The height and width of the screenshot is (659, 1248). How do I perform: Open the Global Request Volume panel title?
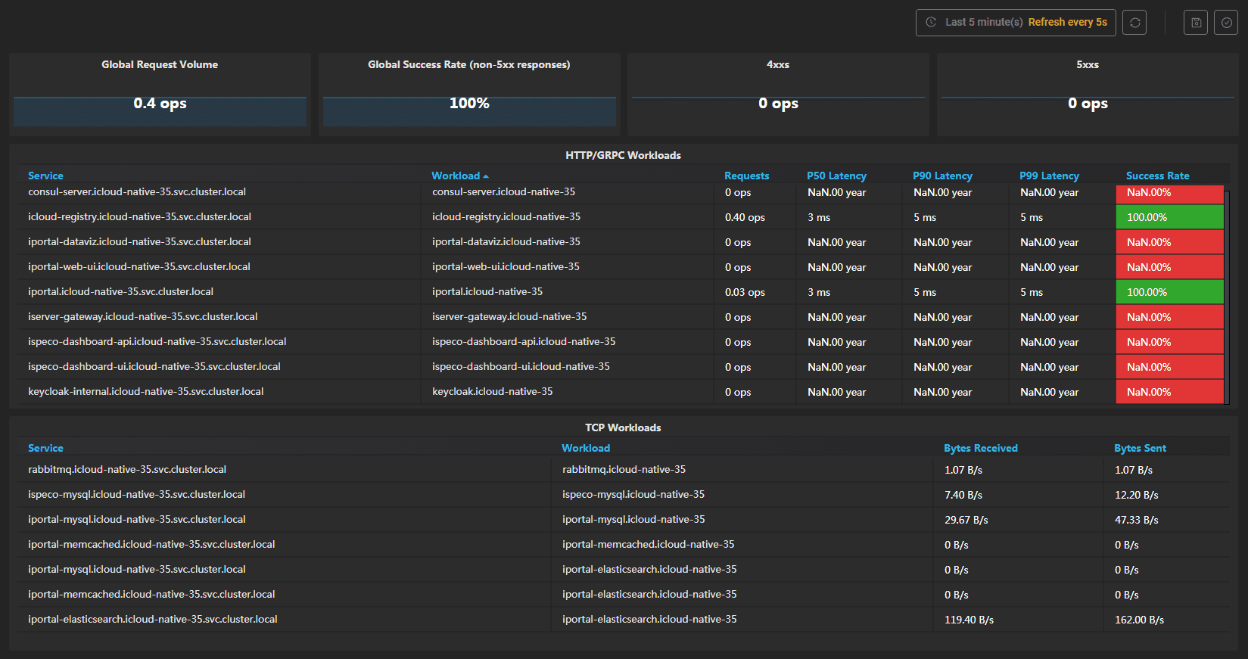160,65
